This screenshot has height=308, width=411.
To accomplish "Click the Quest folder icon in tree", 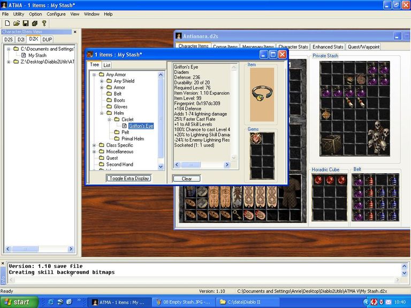I will tap(102, 158).
